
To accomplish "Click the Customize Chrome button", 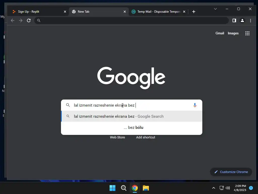I will (231, 172).
